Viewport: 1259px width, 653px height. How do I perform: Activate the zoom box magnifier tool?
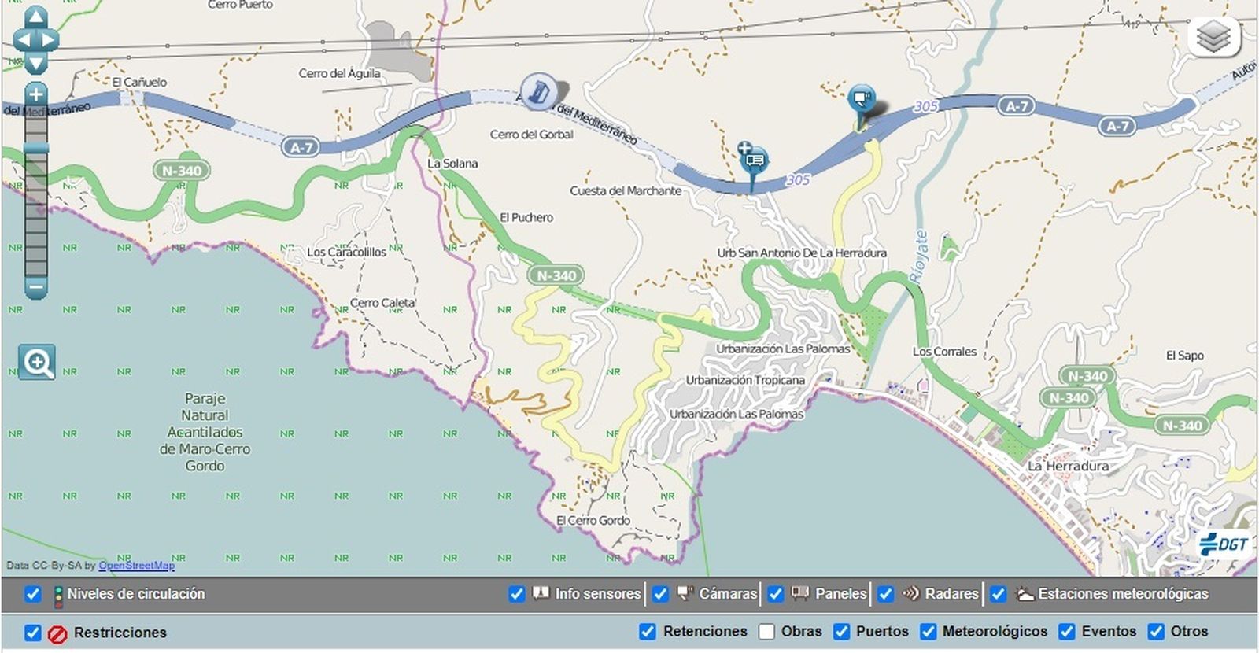pyautogui.click(x=37, y=363)
